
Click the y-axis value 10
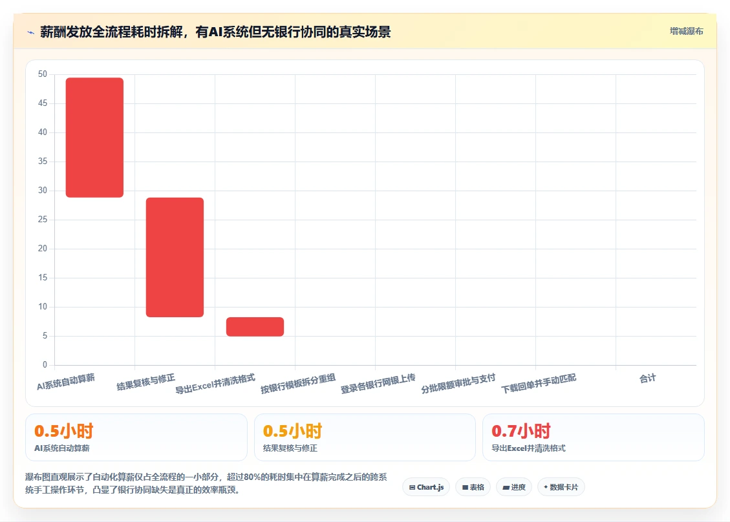click(43, 307)
